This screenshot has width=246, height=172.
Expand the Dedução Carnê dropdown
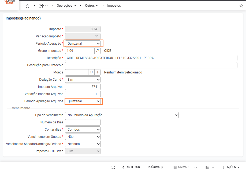(x=83, y=80)
